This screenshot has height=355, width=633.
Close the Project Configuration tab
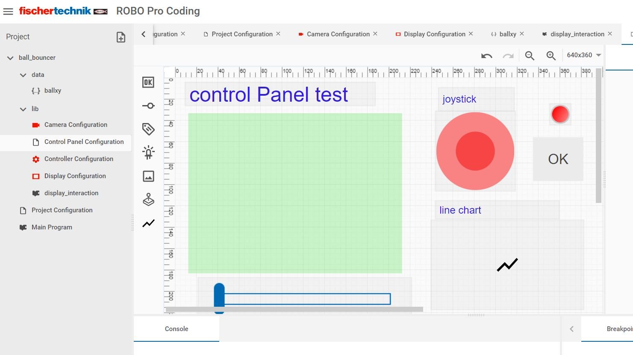278,34
